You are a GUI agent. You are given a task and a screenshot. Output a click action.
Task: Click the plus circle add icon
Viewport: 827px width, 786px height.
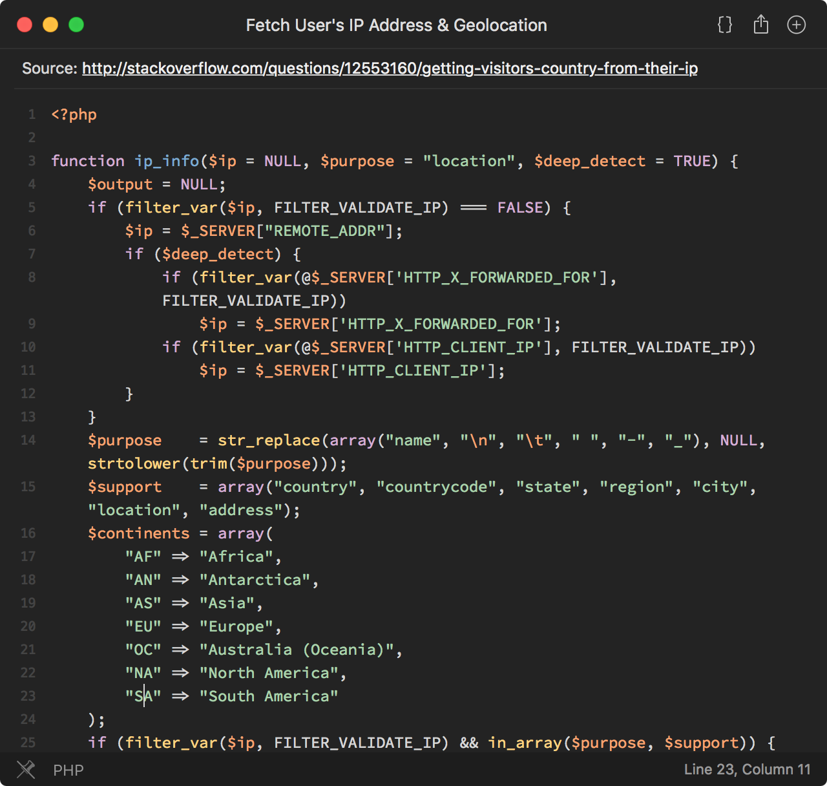pos(796,25)
